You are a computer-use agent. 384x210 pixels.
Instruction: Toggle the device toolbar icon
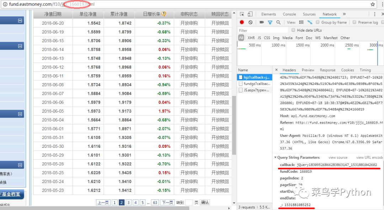250,14
